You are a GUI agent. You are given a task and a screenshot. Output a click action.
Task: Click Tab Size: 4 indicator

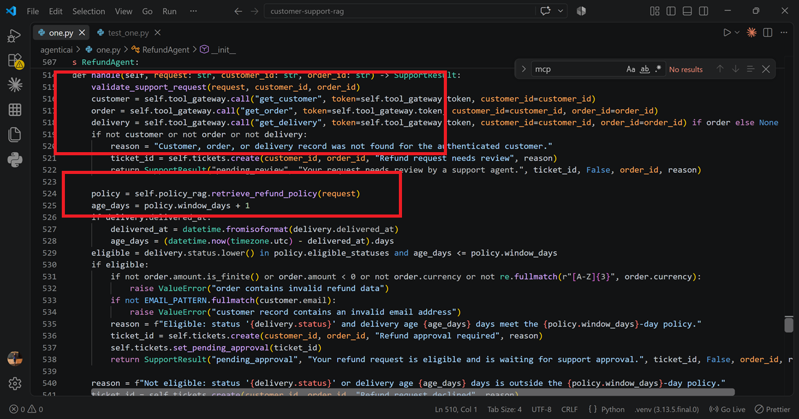[x=504, y=410]
